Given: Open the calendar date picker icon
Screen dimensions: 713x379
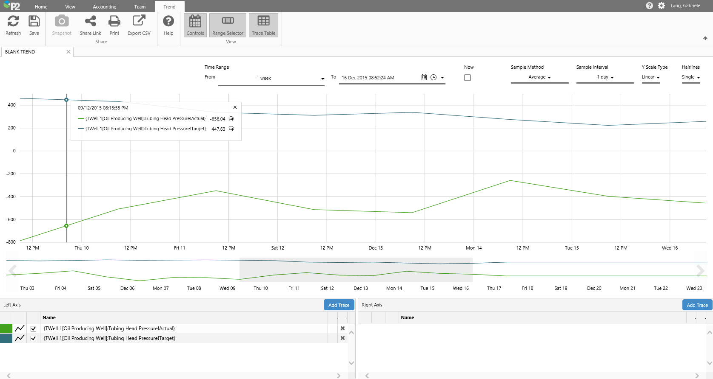Looking at the screenshot, I should (x=424, y=78).
